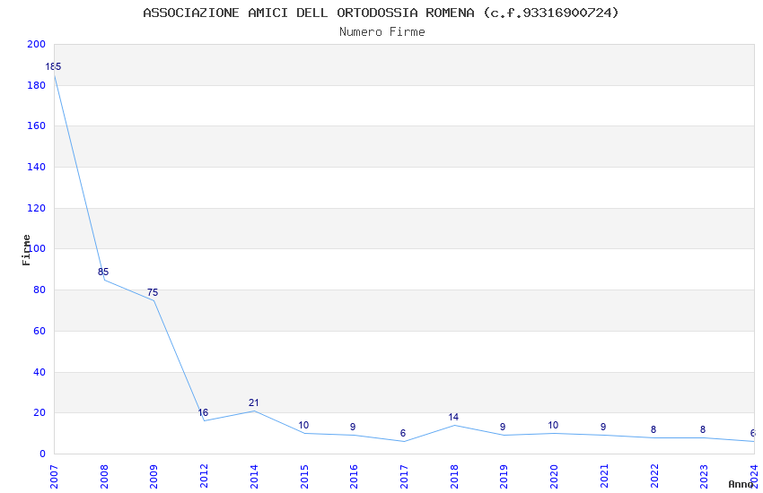Click the x-axis year label 2023
The image size is (763, 493).
pyautogui.click(x=704, y=477)
